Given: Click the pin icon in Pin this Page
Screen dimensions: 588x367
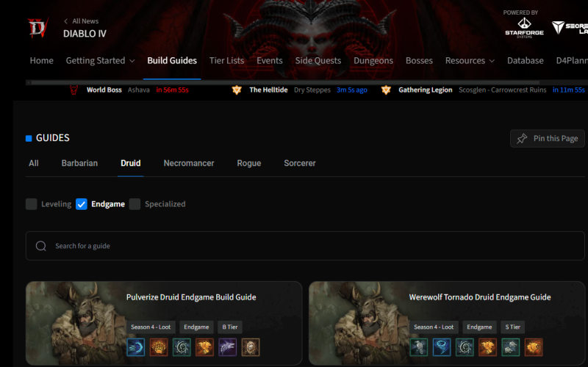Looking at the screenshot, I should point(522,139).
